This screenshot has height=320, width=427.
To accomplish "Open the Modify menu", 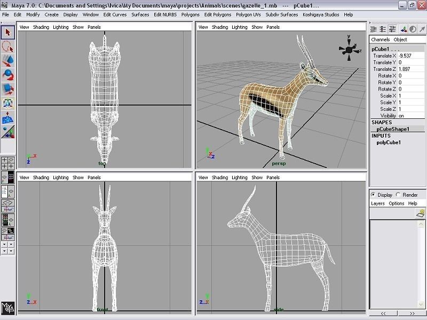I will [x=33, y=15].
